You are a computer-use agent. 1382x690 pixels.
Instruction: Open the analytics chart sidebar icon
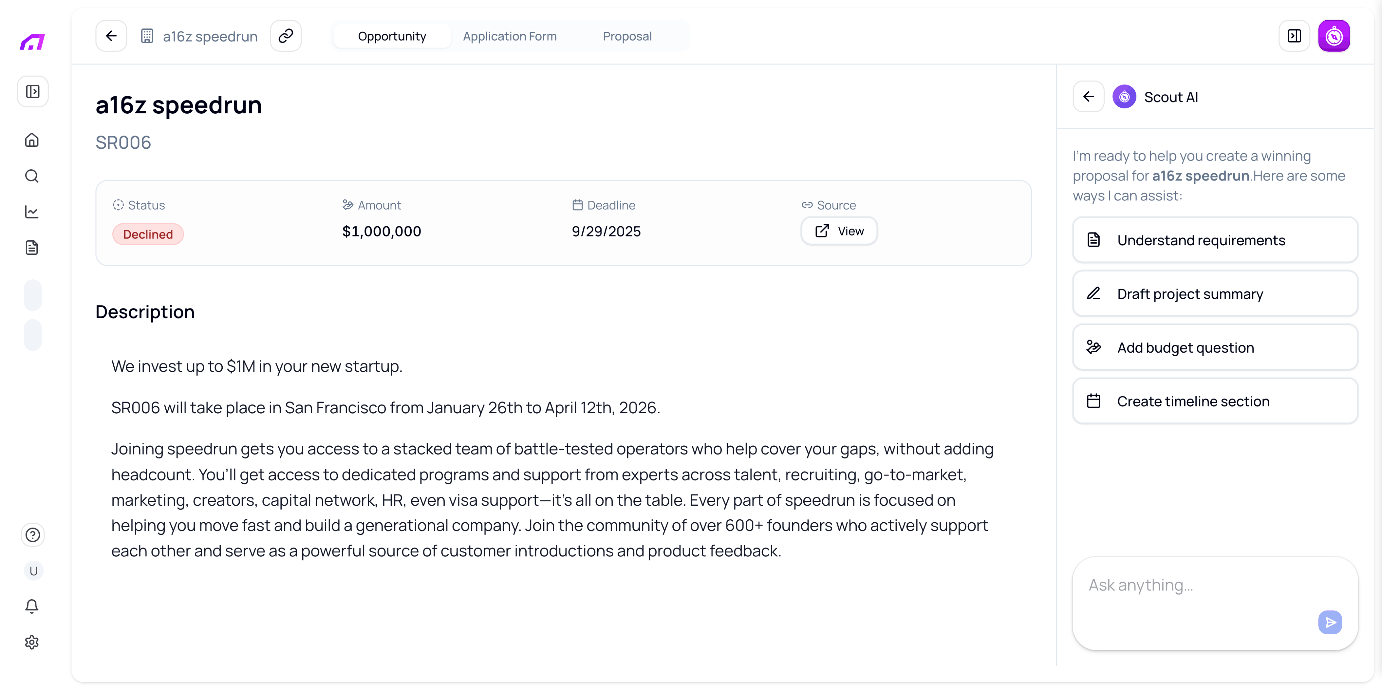pos(32,212)
